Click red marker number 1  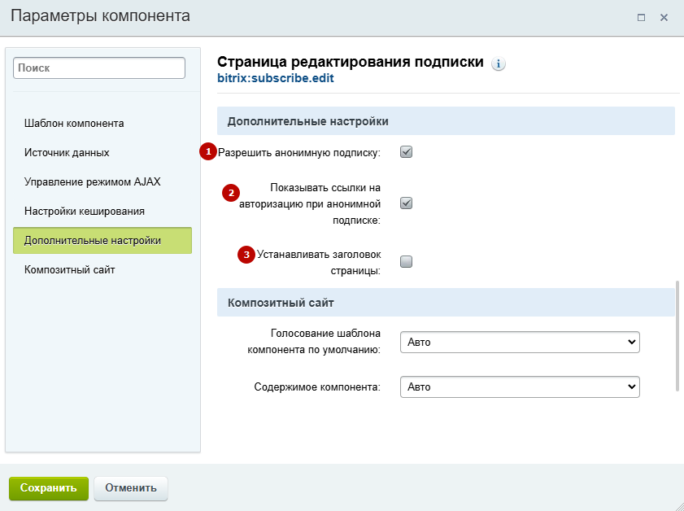coord(208,151)
